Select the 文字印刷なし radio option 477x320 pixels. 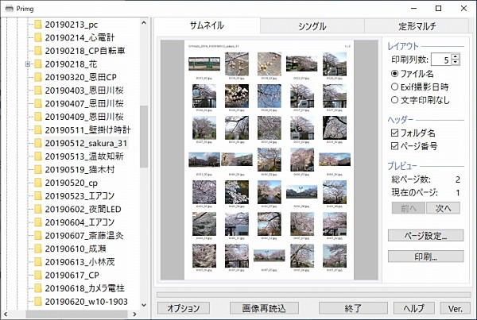(394, 100)
